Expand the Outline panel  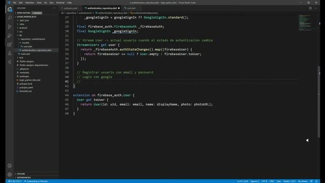[x=21, y=174]
